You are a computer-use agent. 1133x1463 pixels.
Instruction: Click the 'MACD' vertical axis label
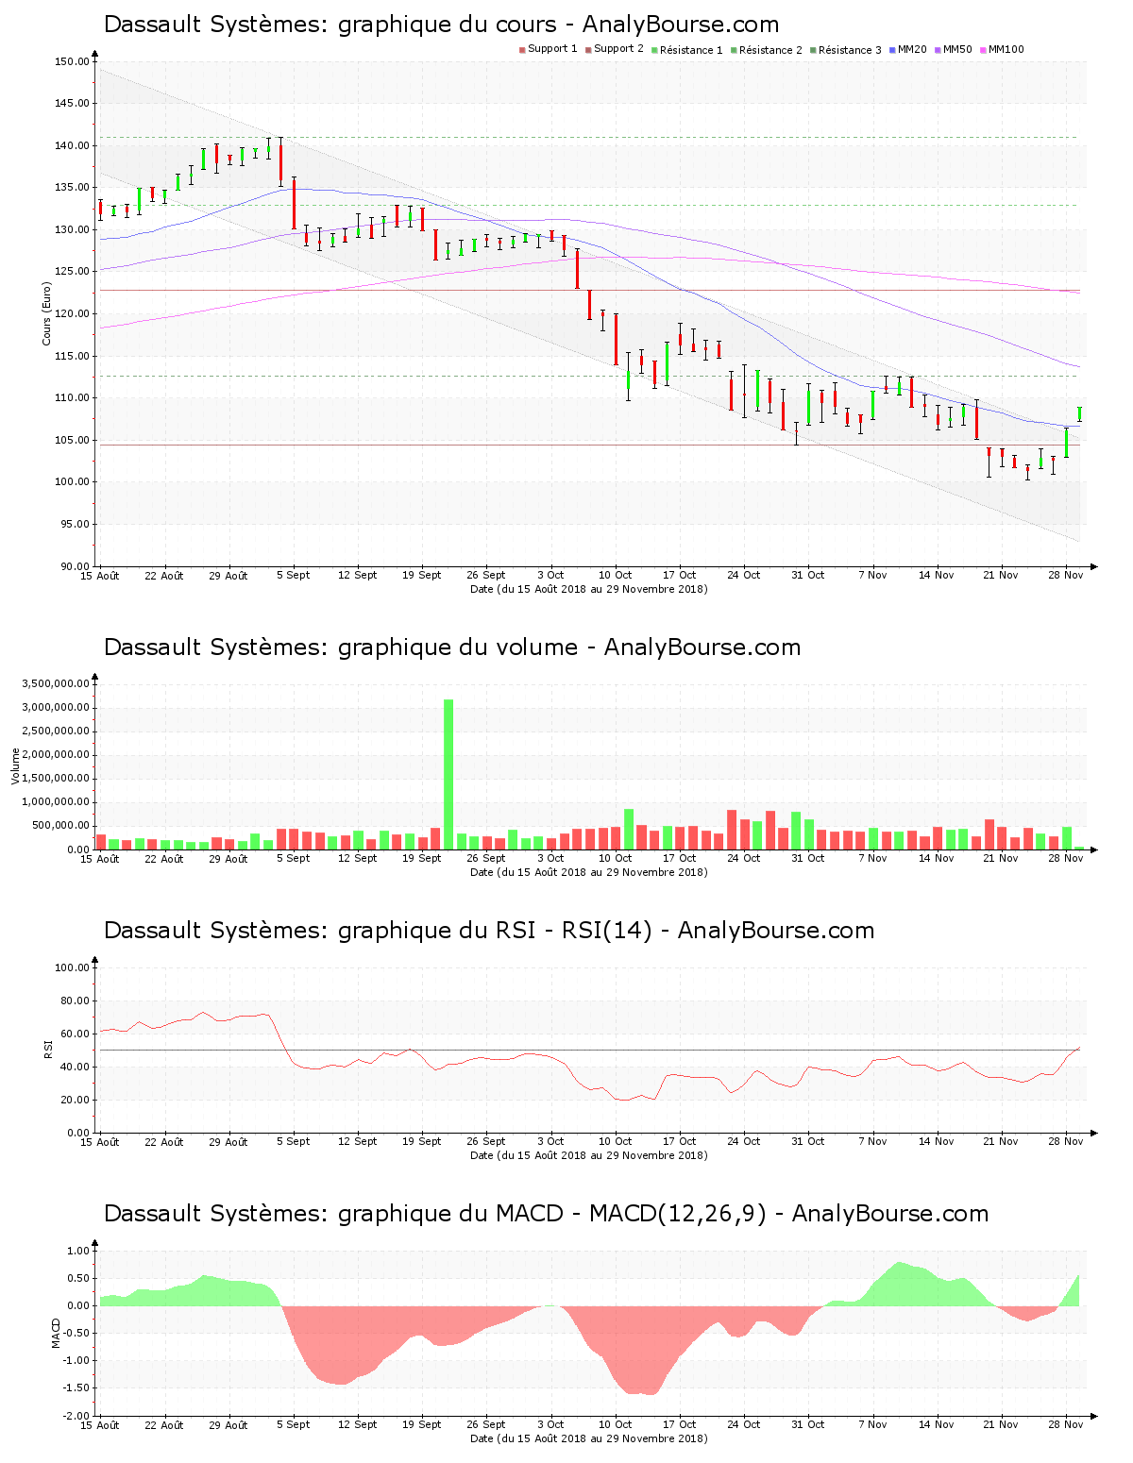[56, 1332]
